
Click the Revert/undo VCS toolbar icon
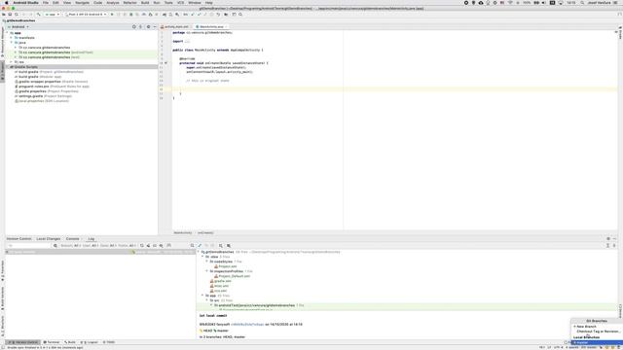(218, 15)
